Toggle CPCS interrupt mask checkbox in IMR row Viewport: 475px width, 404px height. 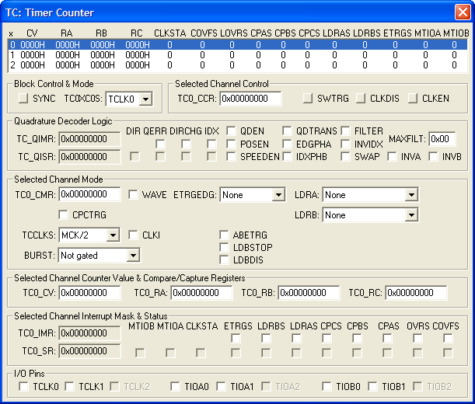coord(327,338)
